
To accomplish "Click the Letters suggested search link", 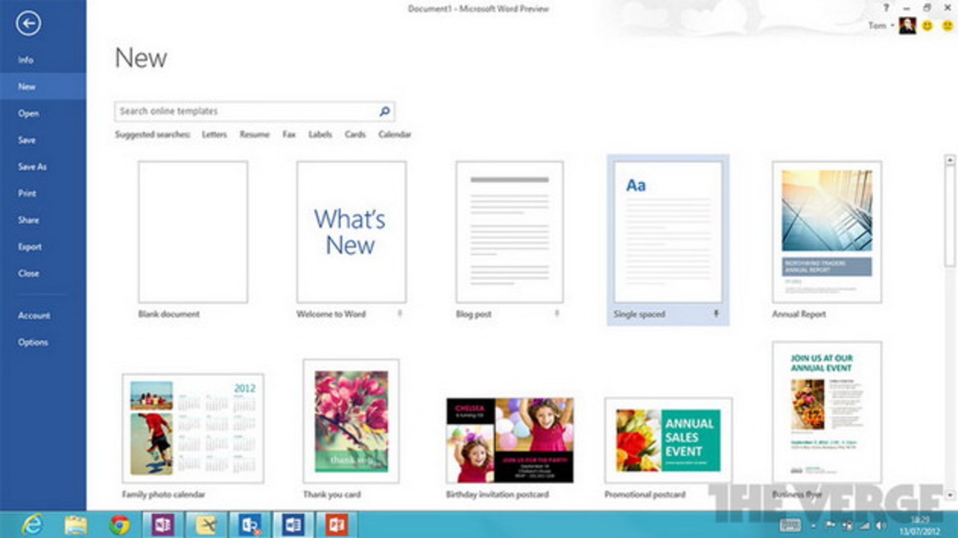I will (x=214, y=135).
